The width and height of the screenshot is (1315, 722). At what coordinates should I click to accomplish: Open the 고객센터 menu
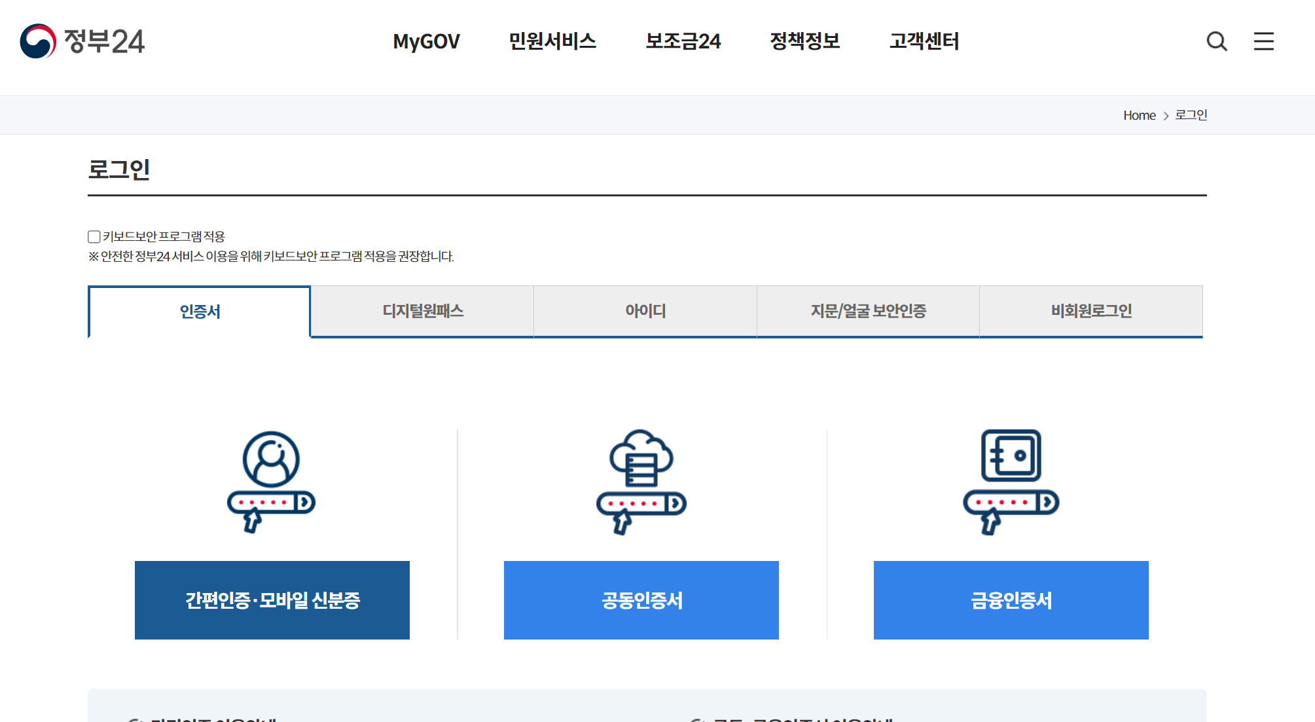click(924, 41)
